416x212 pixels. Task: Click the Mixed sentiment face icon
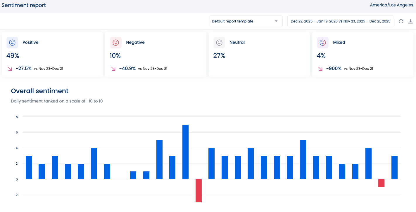(x=323, y=43)
